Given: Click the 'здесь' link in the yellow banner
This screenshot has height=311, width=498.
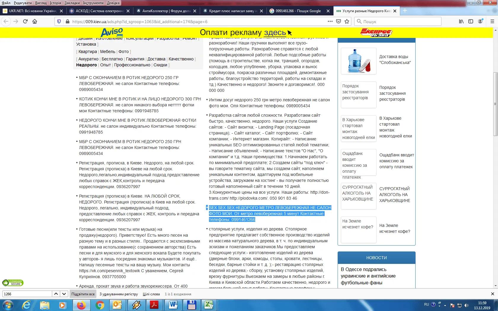Looking at the screenshot, I should pyautogui.click(x=275, y=33).
